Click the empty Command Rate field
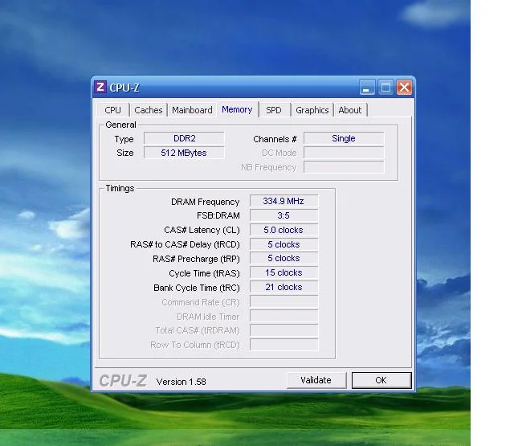The height and width of the screenshot is (446, 514). coord(284,301)
